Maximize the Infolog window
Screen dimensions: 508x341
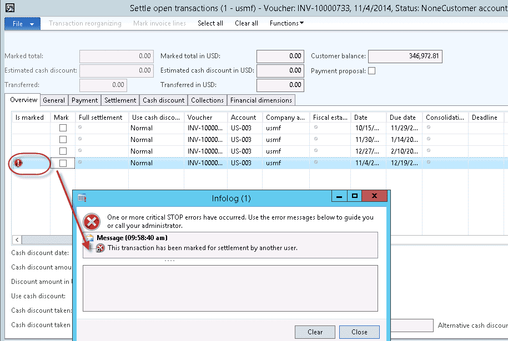pos(355,196)
